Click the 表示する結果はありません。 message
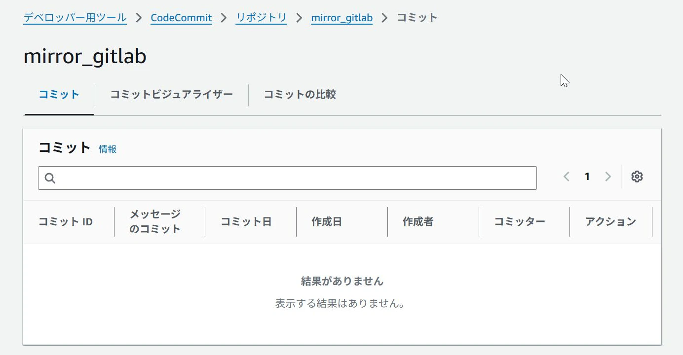 (x=340, y=303)
